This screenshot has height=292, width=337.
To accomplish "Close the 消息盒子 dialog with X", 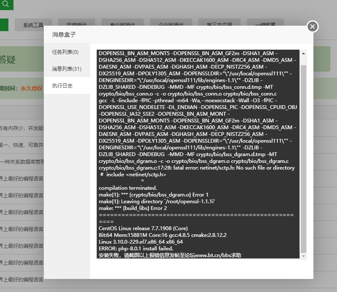I will (313, 27).
